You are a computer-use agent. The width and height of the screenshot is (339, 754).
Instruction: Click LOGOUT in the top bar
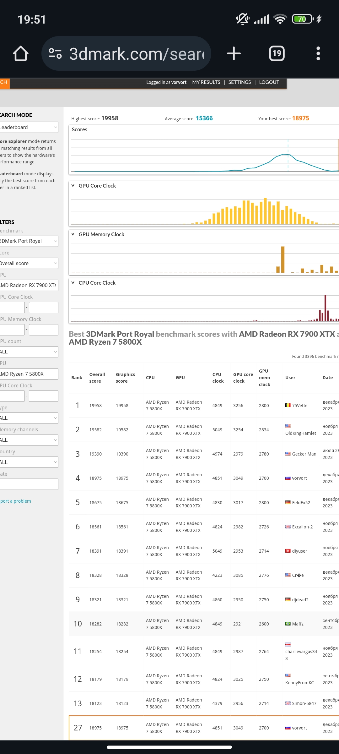click(x=269, y=82)
